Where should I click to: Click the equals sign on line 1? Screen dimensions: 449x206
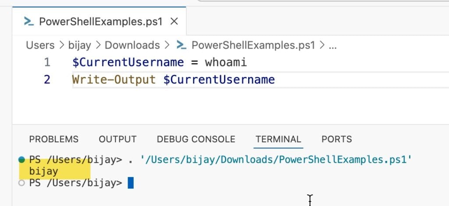click(x=194, y=63)
